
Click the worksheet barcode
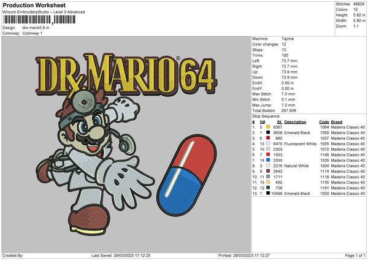point(39,20)
